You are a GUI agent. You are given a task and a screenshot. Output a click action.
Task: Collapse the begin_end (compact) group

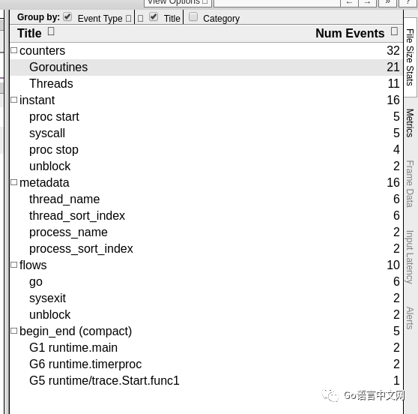14,331
